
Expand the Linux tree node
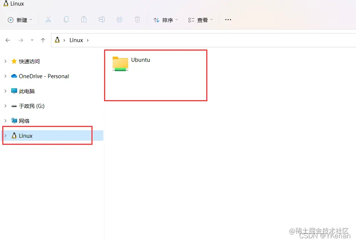(6, 136)
